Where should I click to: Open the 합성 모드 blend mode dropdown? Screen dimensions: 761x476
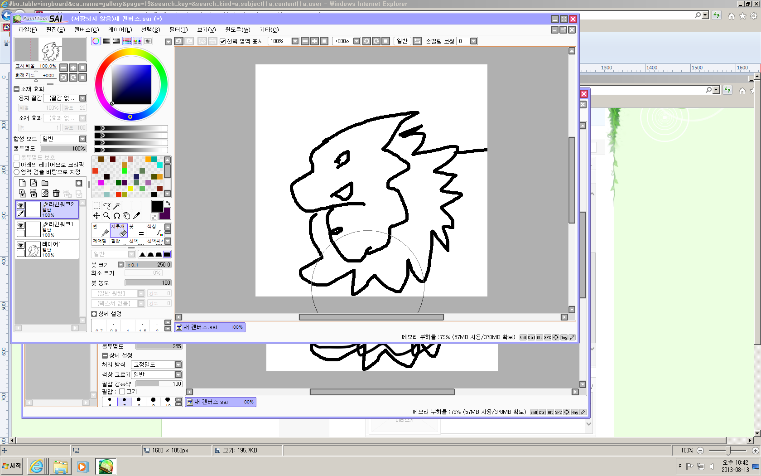(63, 139)
